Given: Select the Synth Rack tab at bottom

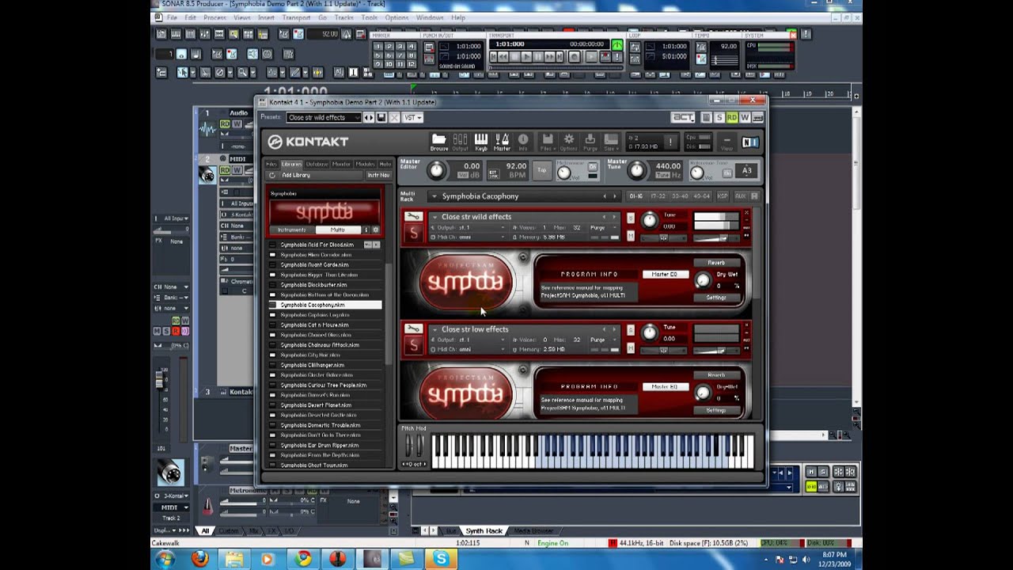Looking at the screenshot, I should (484, 530).
